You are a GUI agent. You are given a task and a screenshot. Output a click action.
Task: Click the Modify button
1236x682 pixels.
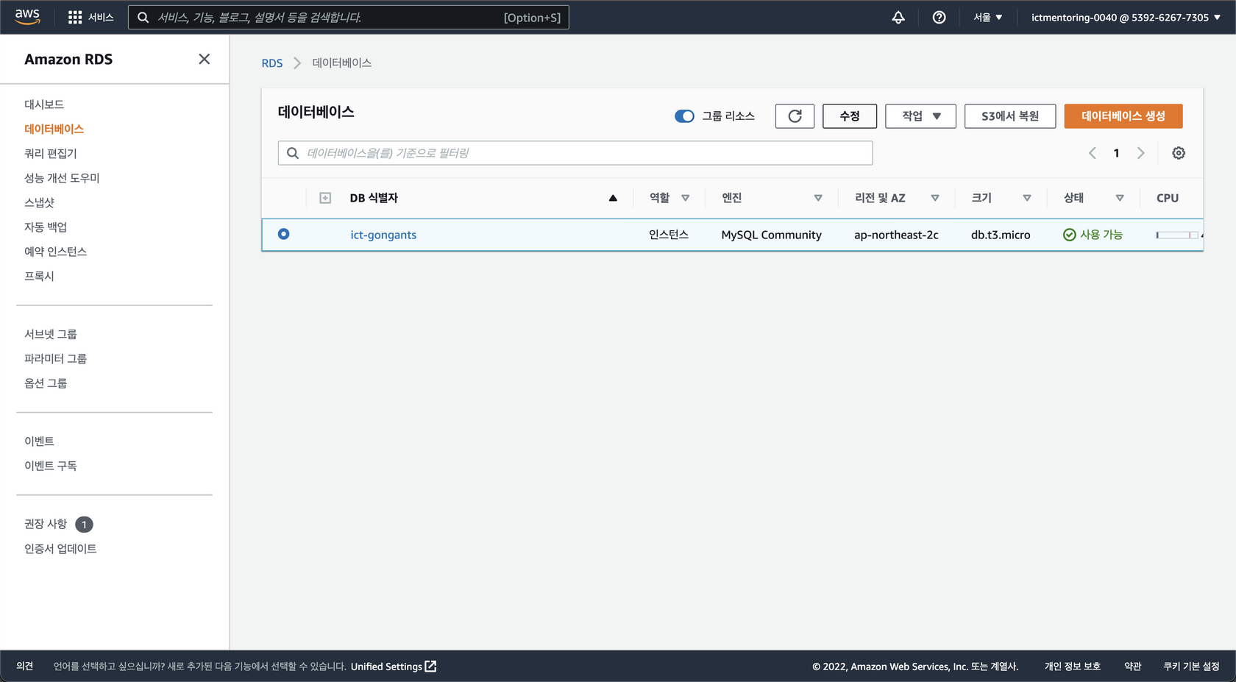850,116
